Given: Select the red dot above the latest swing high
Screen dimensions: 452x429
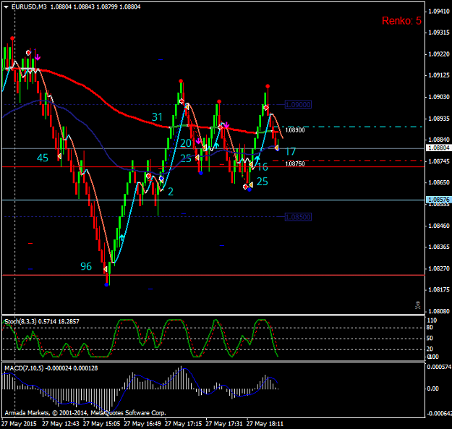Looking at the screenshot, I should 268,86.
